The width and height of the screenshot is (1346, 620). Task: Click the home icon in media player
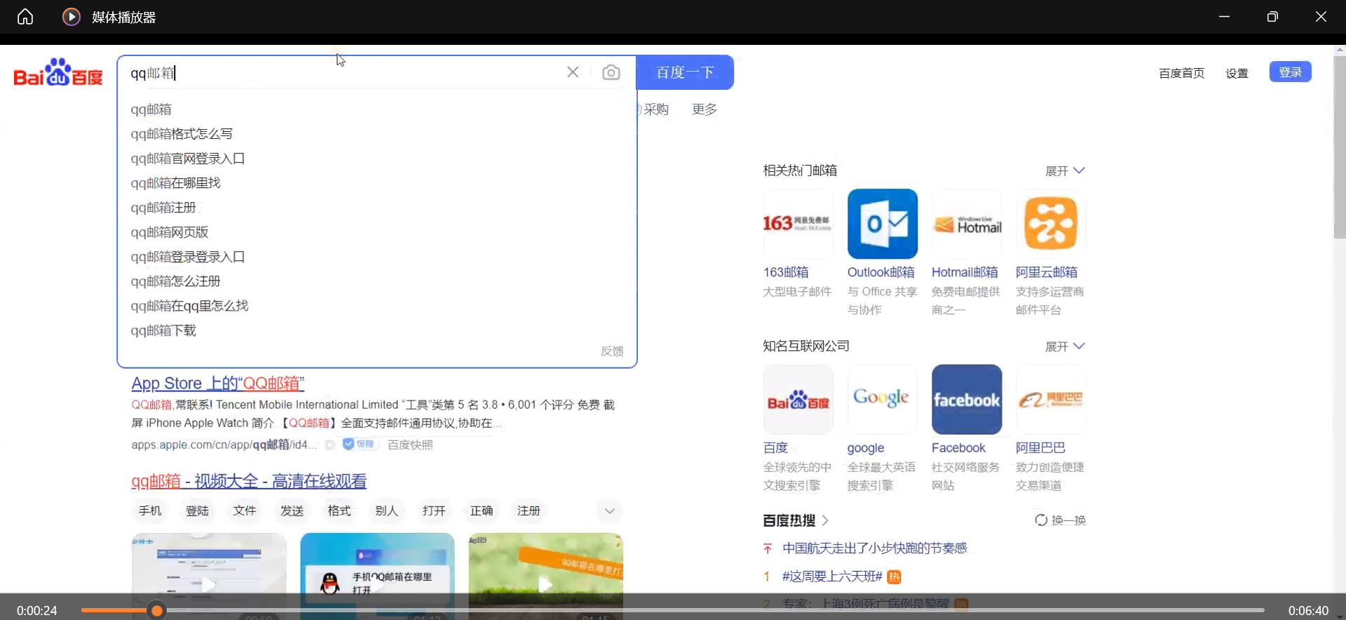(x=25, y=17)
